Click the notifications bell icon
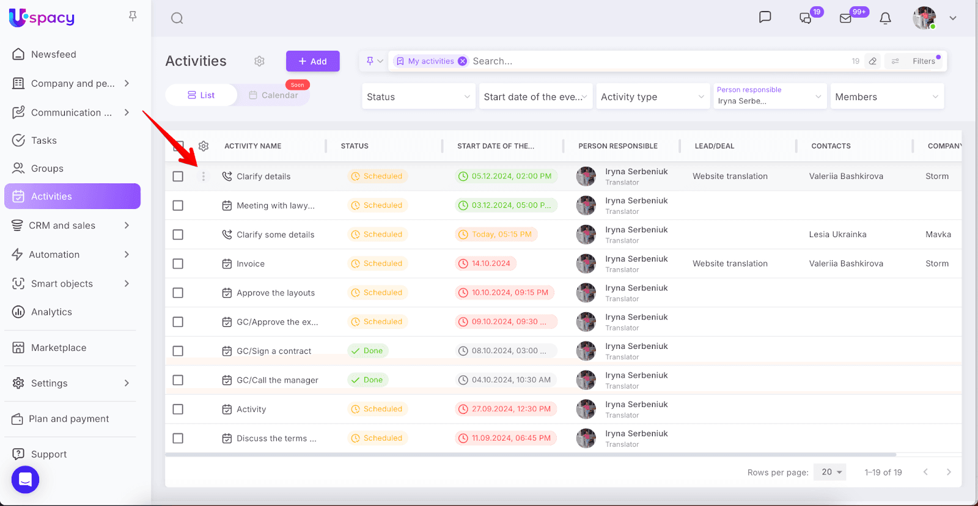This screenshot has width=978, height=506. [x=885, y=18]
